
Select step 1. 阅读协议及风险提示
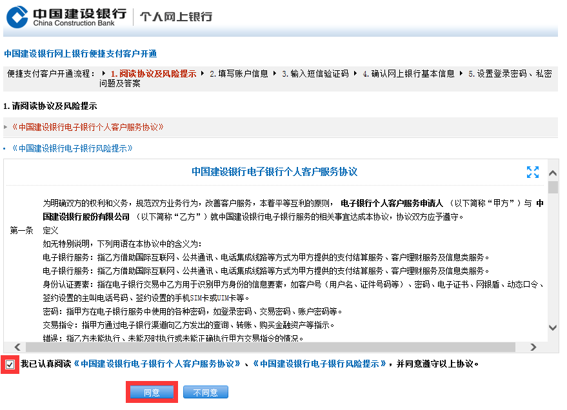154,73
